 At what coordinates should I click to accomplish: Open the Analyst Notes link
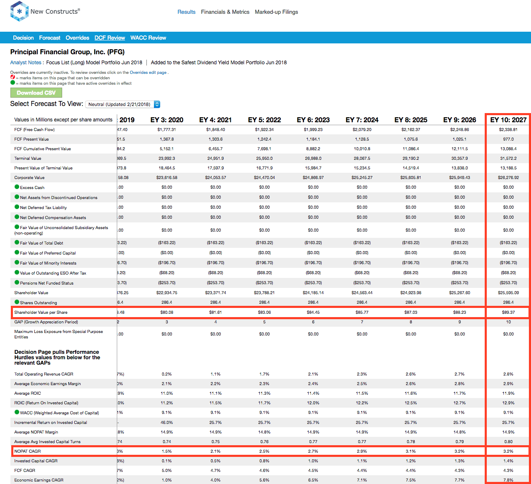(x=26, y=63)
